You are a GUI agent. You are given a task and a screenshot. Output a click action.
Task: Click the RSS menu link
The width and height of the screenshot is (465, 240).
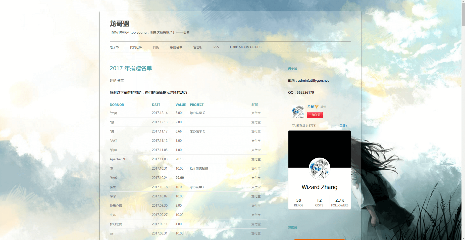[216, 47]
